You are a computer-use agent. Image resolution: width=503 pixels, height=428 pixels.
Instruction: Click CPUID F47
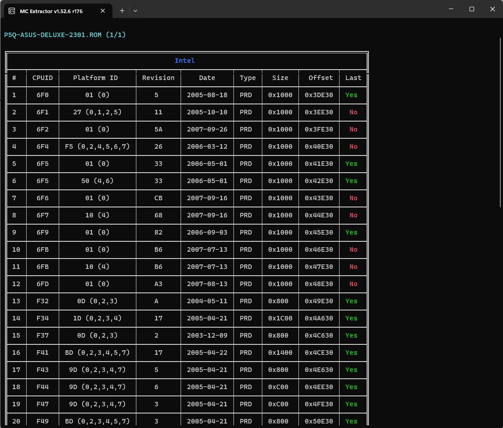[42, 404]
